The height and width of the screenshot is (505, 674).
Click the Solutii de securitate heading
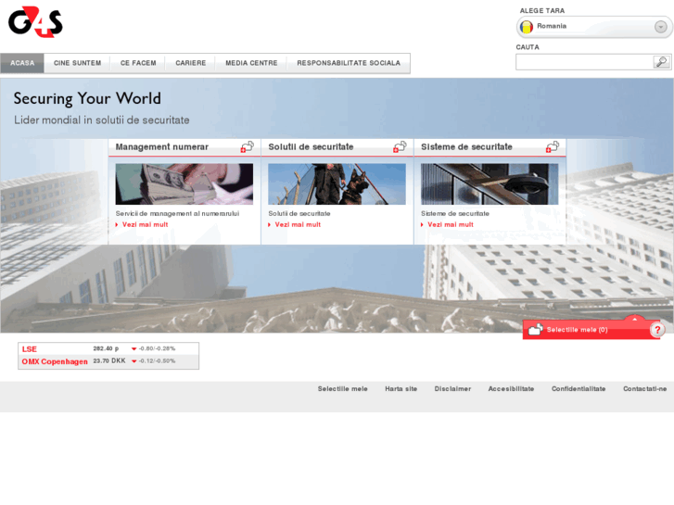pos(311,147)
